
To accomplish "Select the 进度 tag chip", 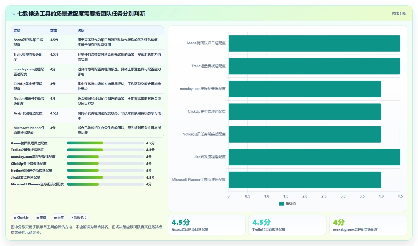I will point(59,217).
